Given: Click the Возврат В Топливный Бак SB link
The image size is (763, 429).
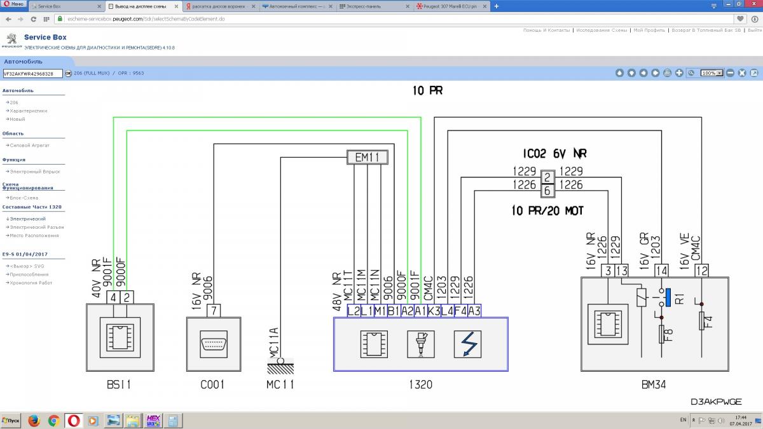Looking at the screenshot, I should click(x=706, y=30).
